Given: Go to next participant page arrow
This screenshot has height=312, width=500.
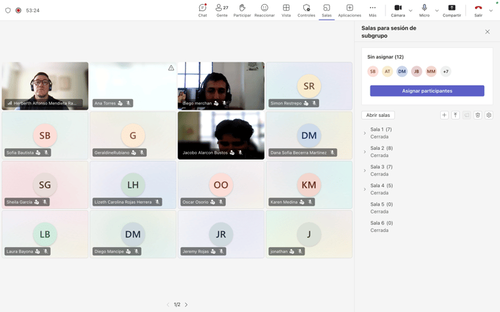Looking at the screenshot, I should pyautogui.click(x=186, y=305).
